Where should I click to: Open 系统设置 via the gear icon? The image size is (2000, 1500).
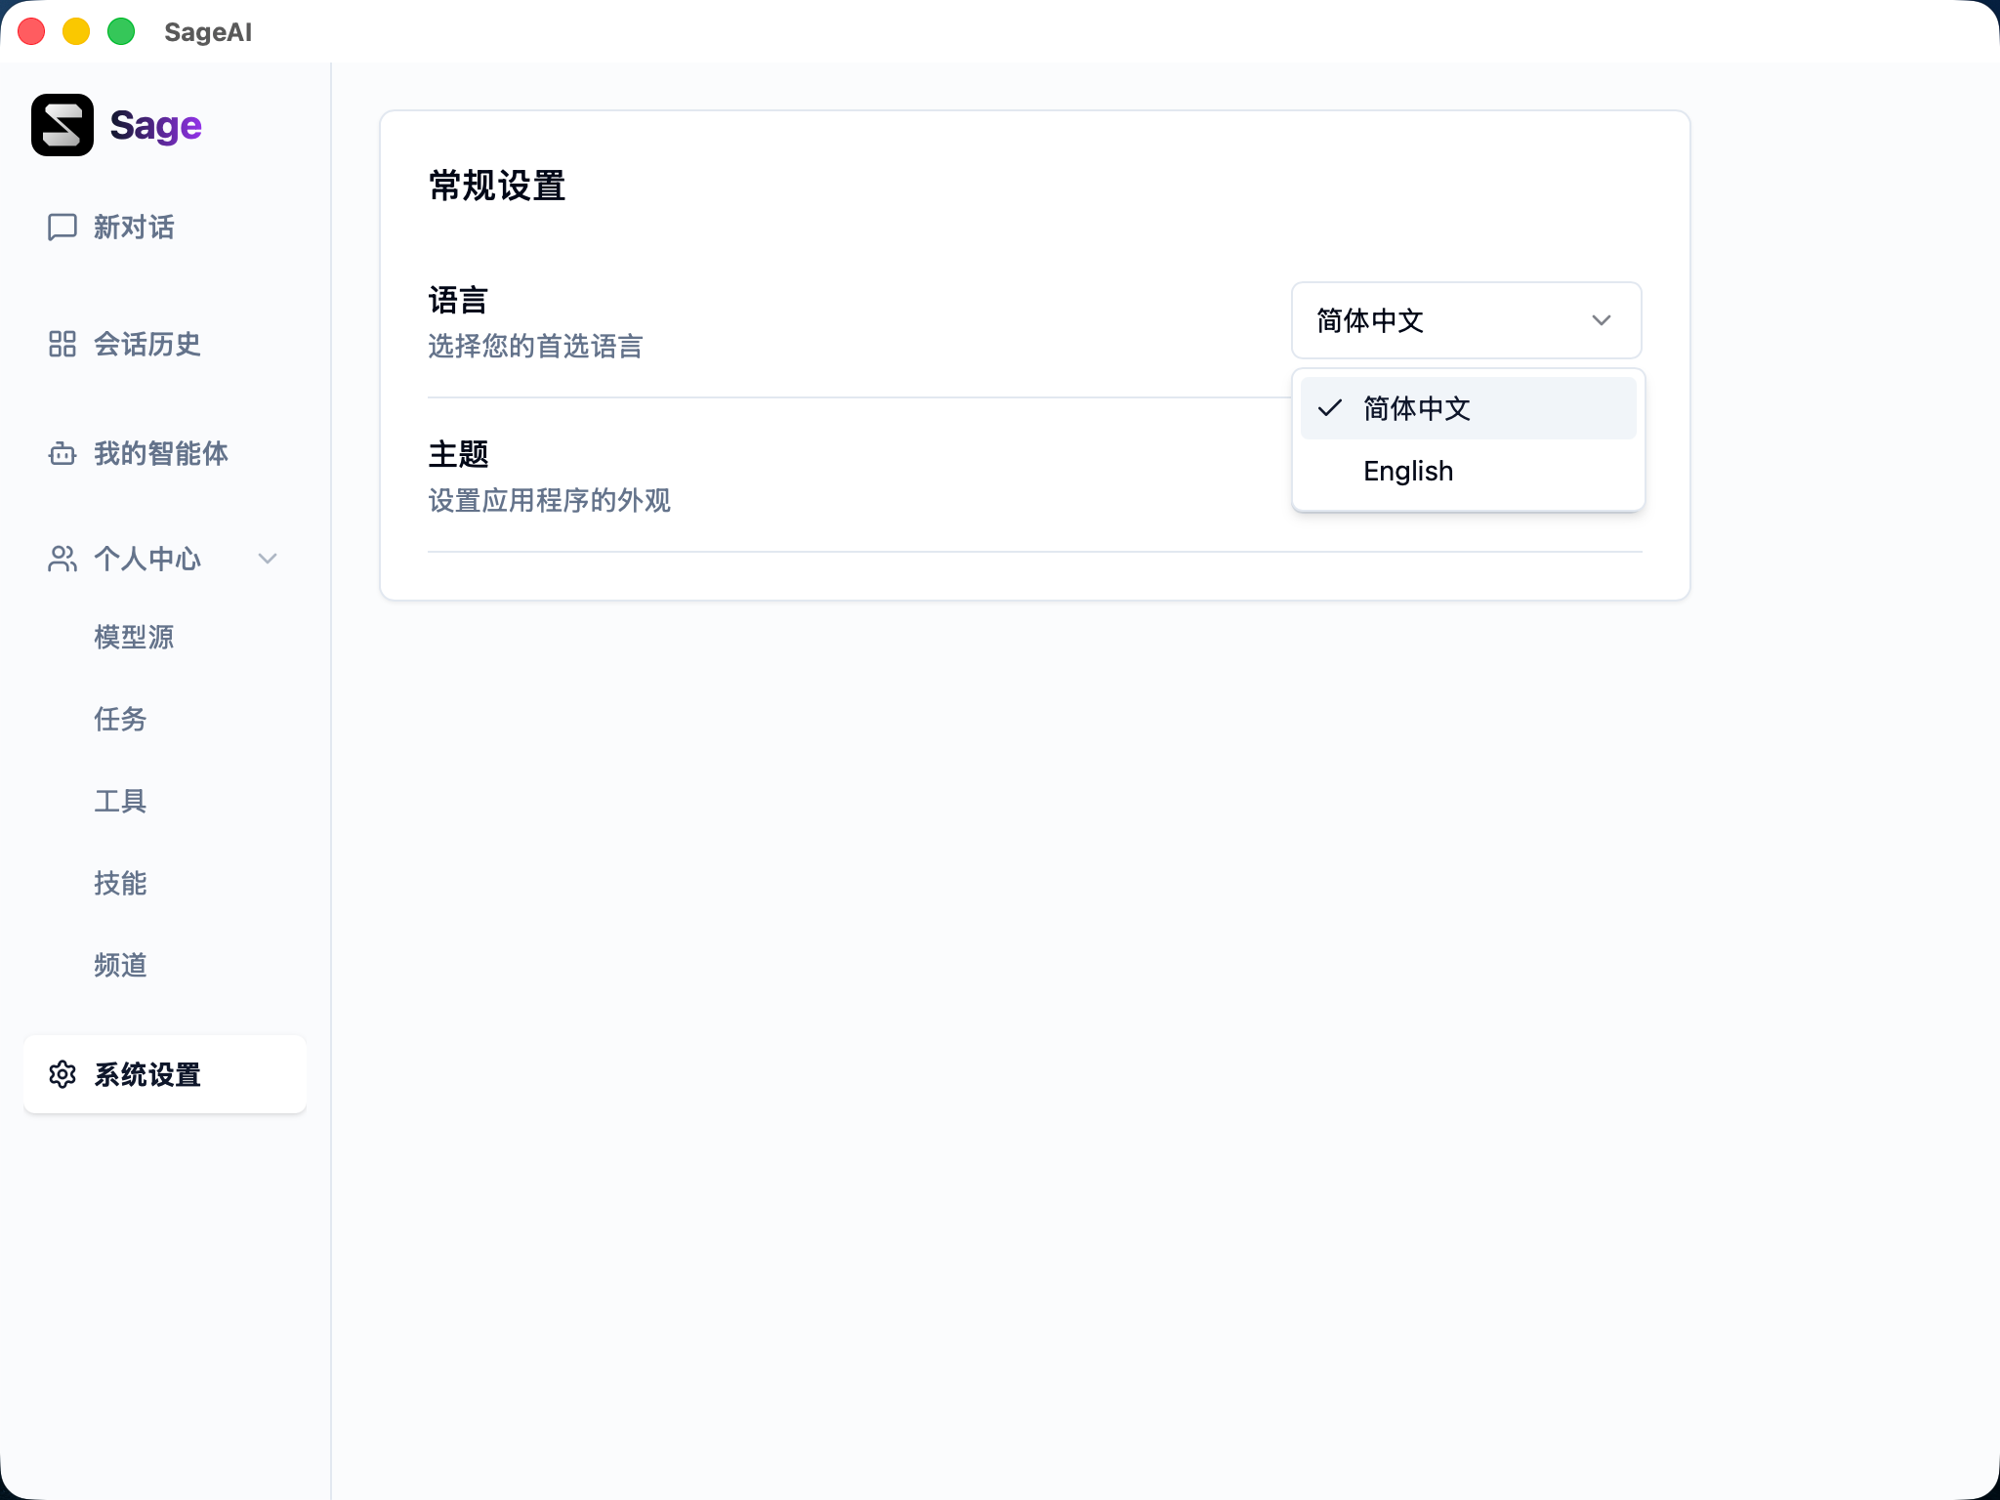click(62, 1074)
